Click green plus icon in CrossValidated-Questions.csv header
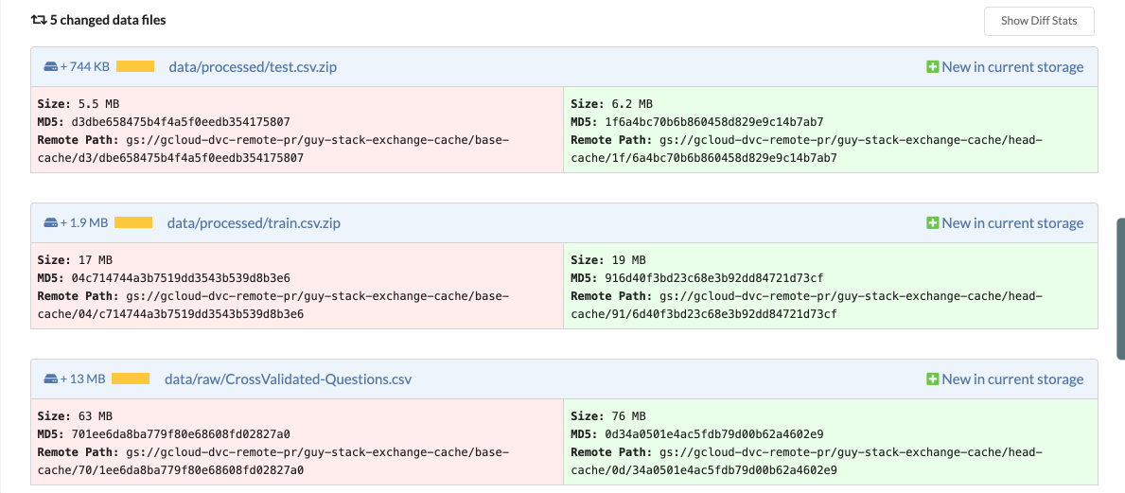 tap(932, 379)
